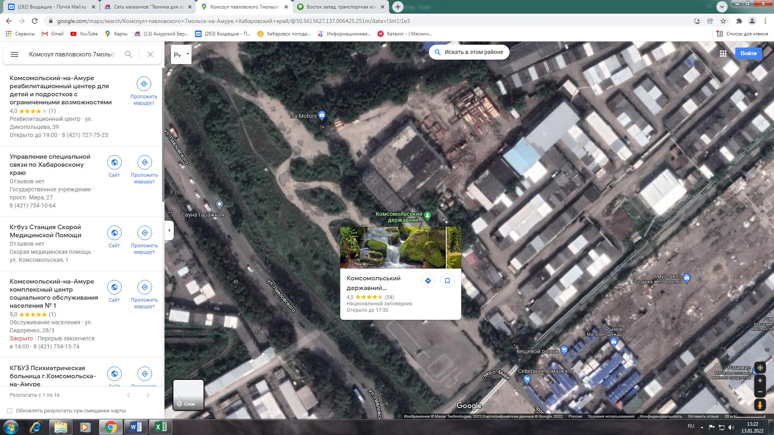Click the search query input field
This screenshot has width=774, height=435.
pos(73,54)
